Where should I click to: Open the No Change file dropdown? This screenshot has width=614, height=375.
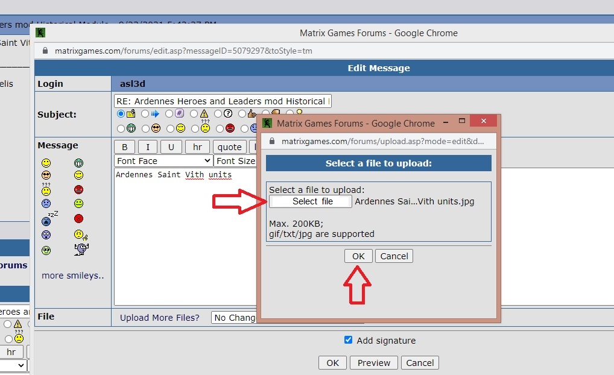pyautogui.click(x=234, y=318)
